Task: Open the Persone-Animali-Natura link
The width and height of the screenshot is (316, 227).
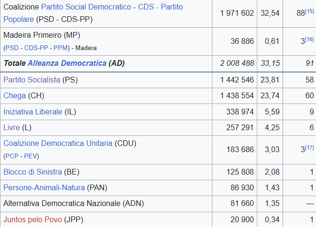Action: click(x=44, y=188)
